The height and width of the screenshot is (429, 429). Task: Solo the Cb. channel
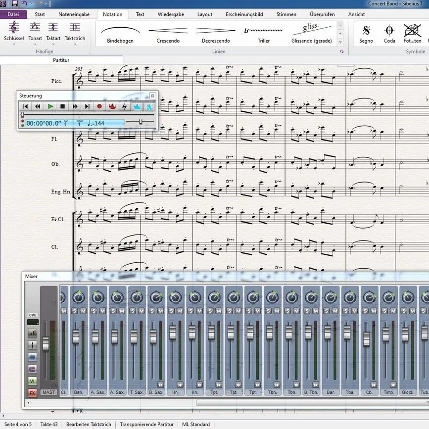tap(365, 311)
